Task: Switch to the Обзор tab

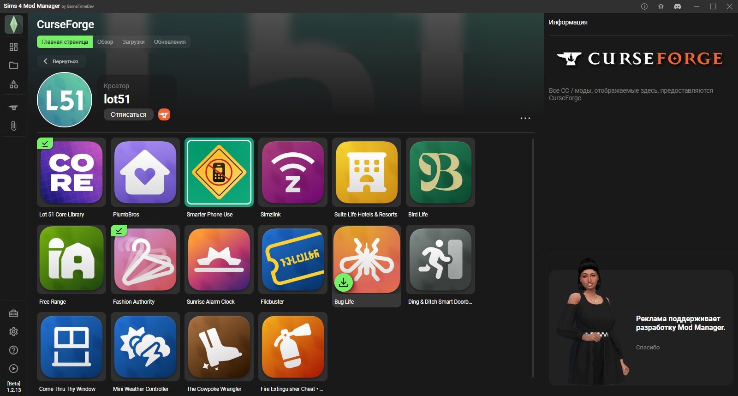Action: tap(105, 42)
